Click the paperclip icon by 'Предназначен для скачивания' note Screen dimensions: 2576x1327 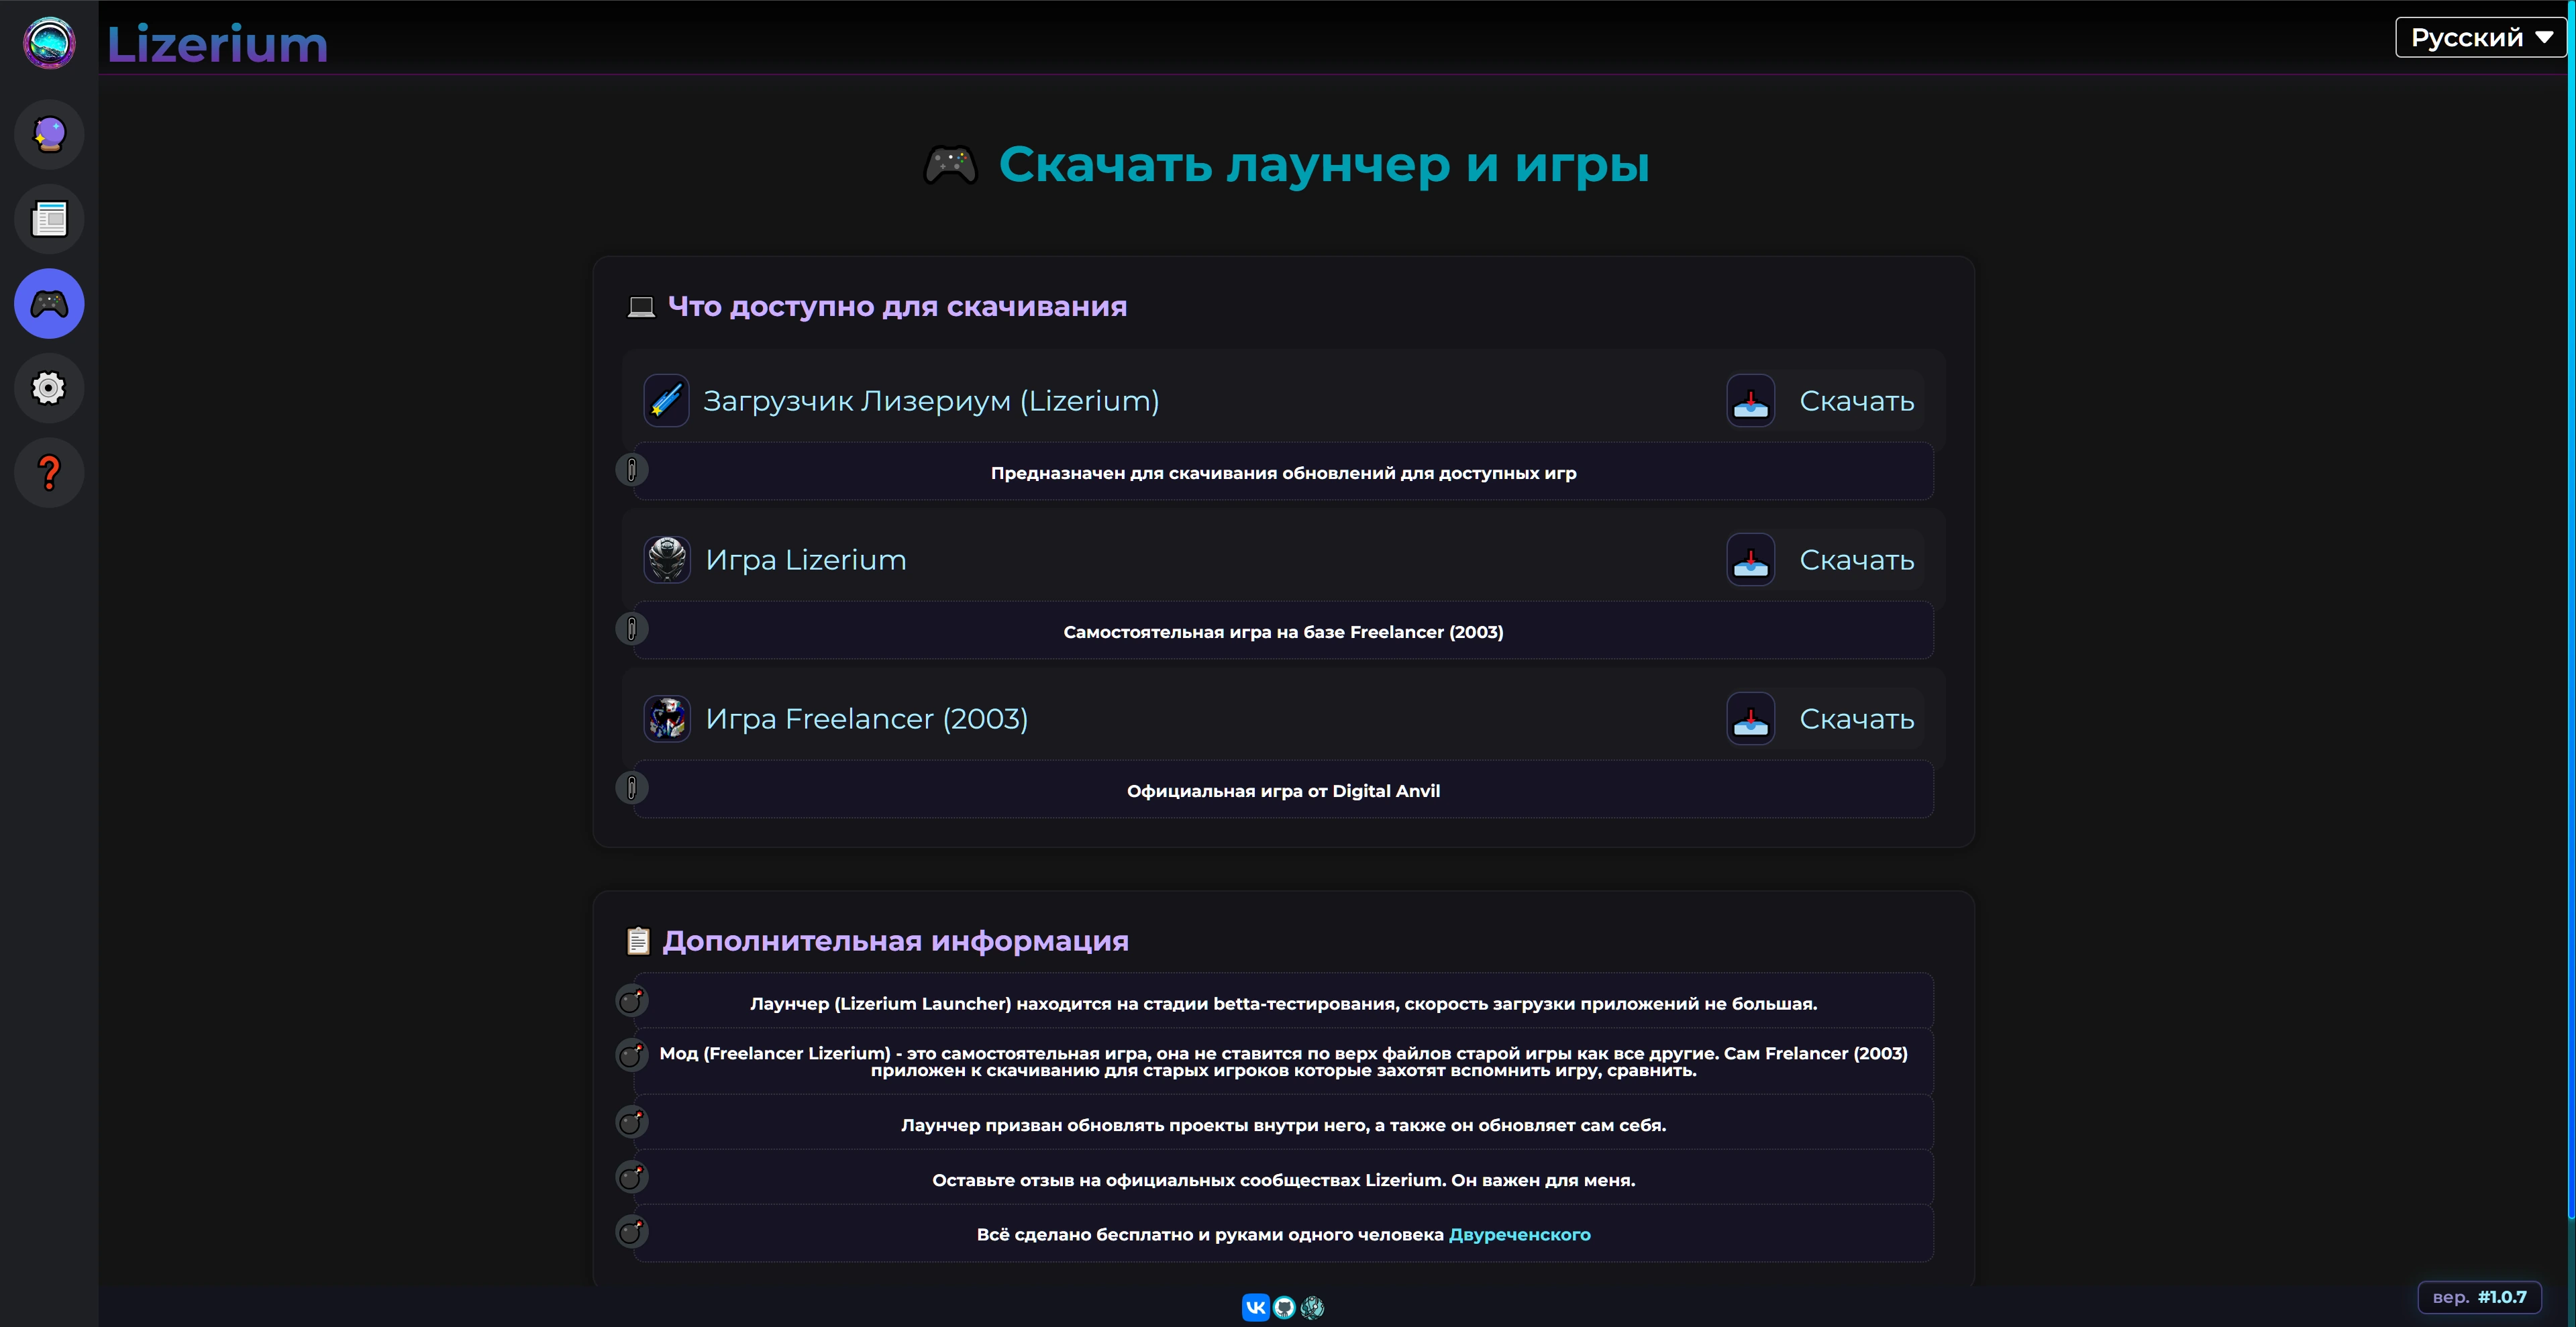(x=632, y=469)
